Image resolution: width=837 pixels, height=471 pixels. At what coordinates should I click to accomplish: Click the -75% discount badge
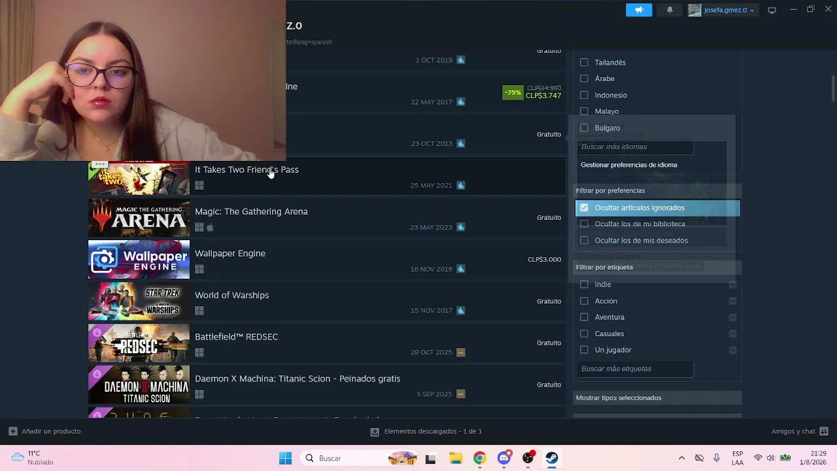tap(513, 92)
